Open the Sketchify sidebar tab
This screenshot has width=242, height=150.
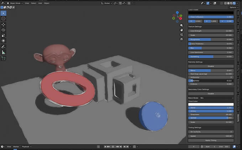238,118
